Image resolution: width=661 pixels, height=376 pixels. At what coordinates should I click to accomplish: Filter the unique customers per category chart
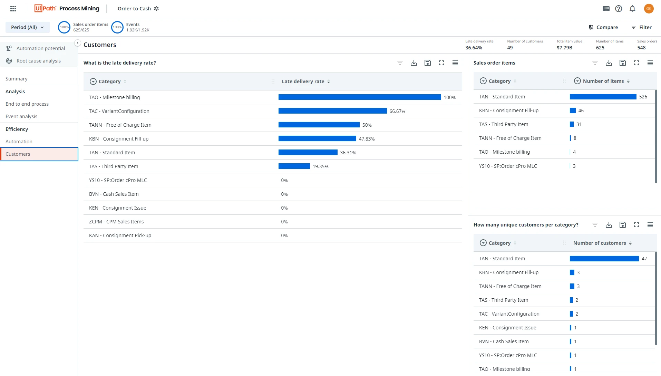(x=595, y=225)
